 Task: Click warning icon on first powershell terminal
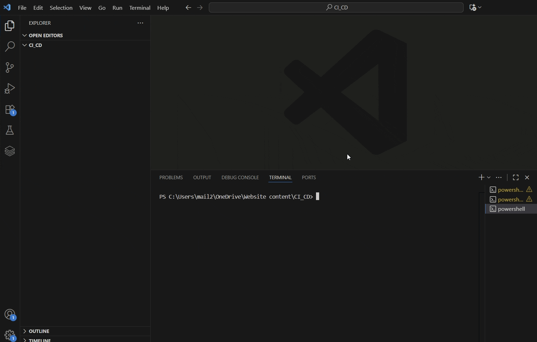point(529,190)
